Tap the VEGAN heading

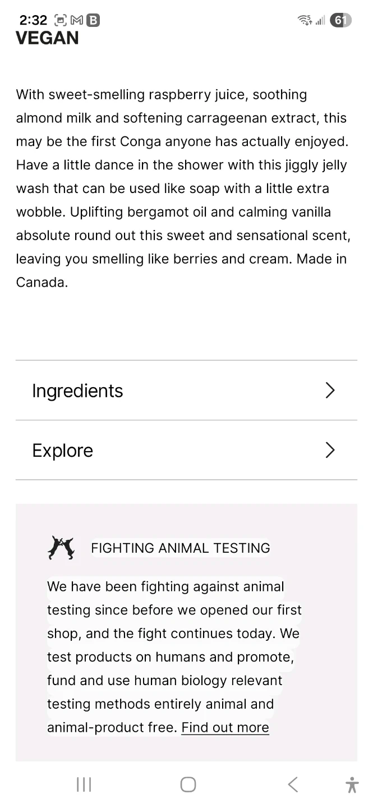pos(47,38)
